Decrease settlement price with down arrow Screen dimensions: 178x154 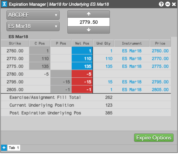89,30
